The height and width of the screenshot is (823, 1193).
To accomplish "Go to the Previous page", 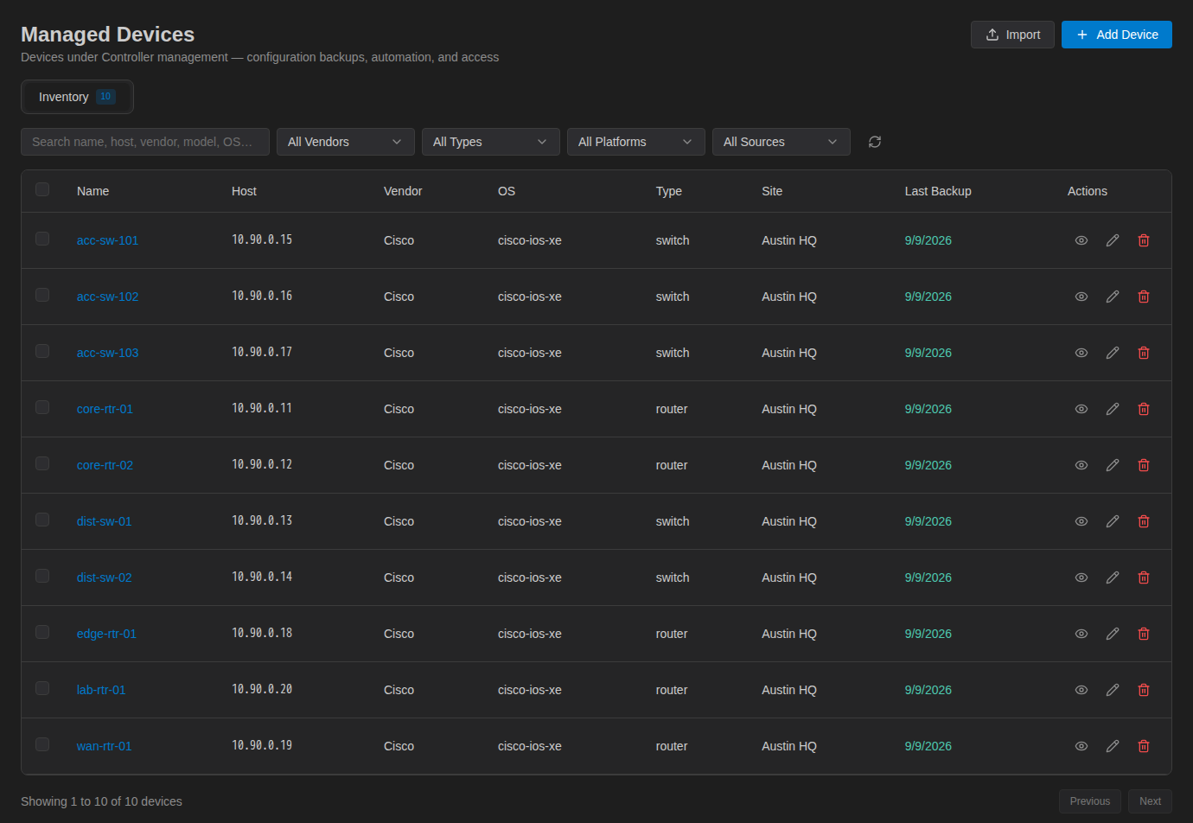I will point(1090,801).
